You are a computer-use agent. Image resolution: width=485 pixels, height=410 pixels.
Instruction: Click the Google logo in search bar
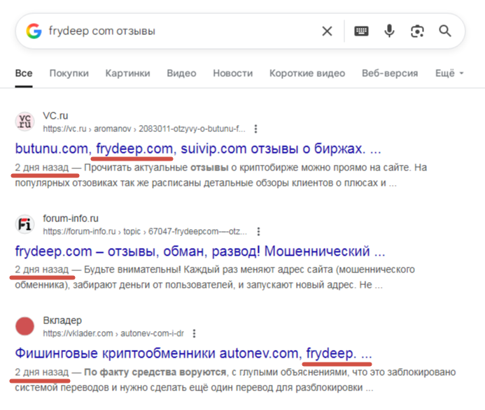[x=34, y=31]
